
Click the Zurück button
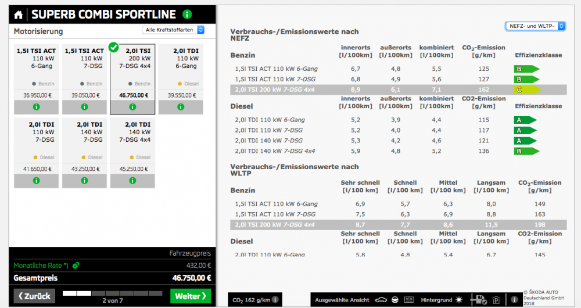pos(34,296)
